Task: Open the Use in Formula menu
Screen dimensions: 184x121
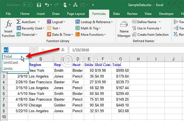Action: point(147,28)
